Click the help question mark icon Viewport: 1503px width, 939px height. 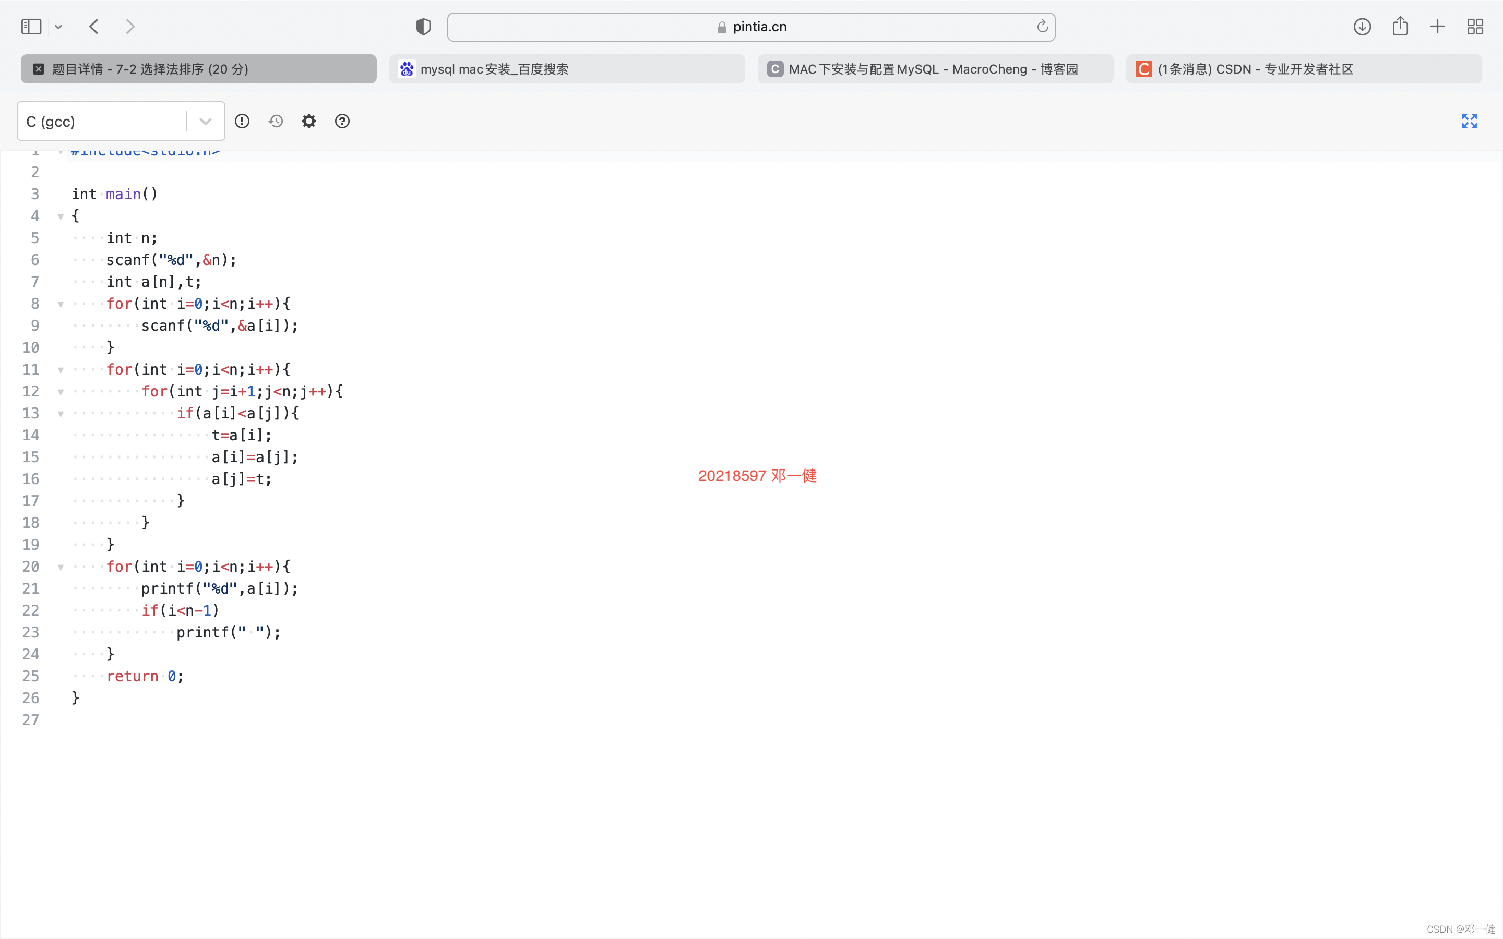[342, 121]
